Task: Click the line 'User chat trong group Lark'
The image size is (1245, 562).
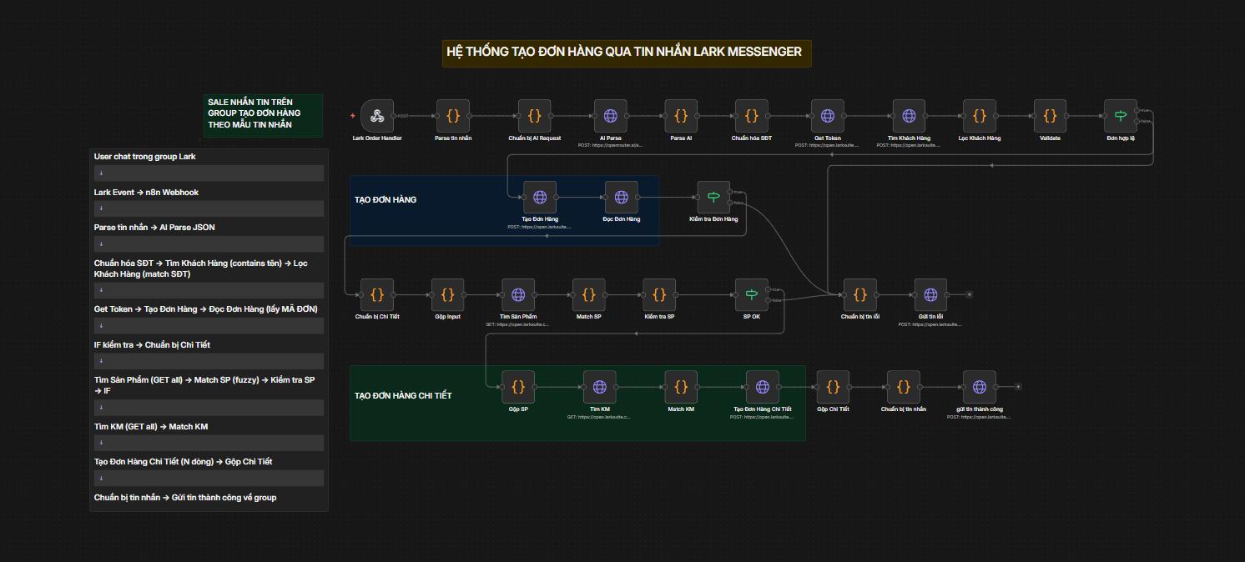Action: (145, 157)
